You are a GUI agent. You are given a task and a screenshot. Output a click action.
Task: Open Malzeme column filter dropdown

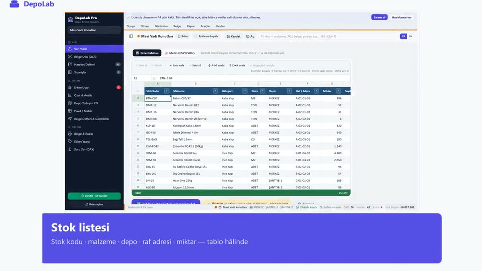[216, 91]
